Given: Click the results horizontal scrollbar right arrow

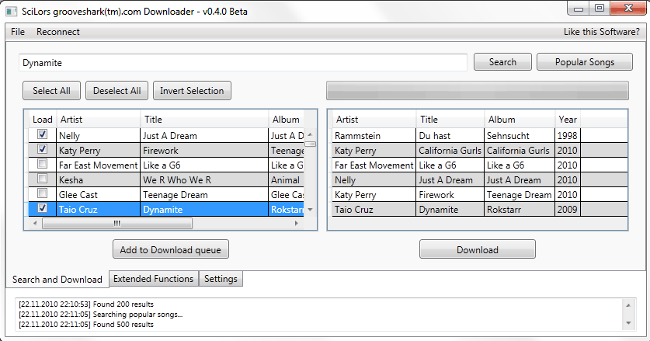Looking at the screenshot, I should 296,224.
